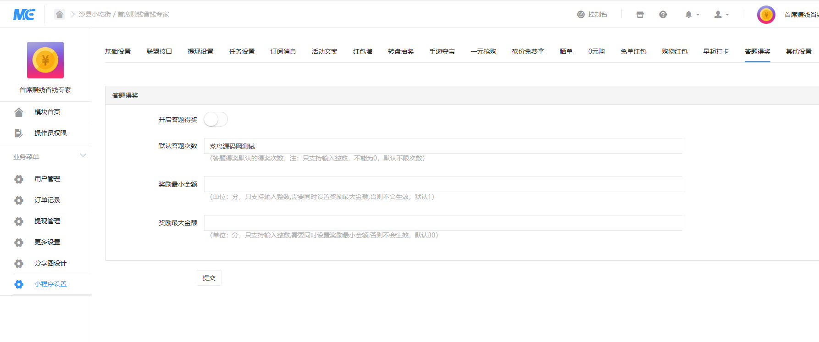Open the 控制台 link

592,15
